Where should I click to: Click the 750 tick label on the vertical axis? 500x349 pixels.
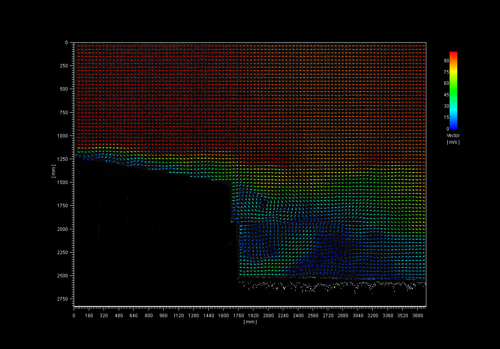[x=64, y=112]
